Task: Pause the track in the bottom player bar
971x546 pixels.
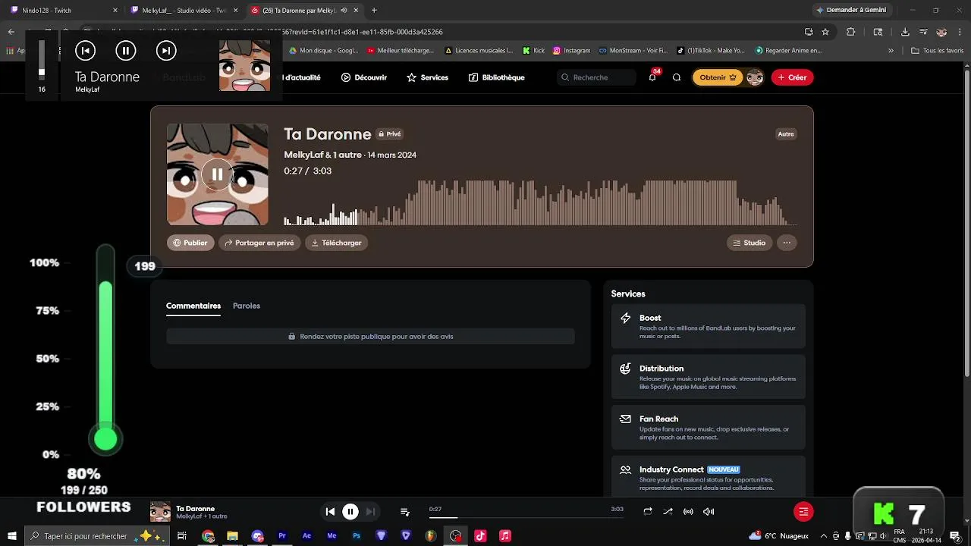Action: 350,512
